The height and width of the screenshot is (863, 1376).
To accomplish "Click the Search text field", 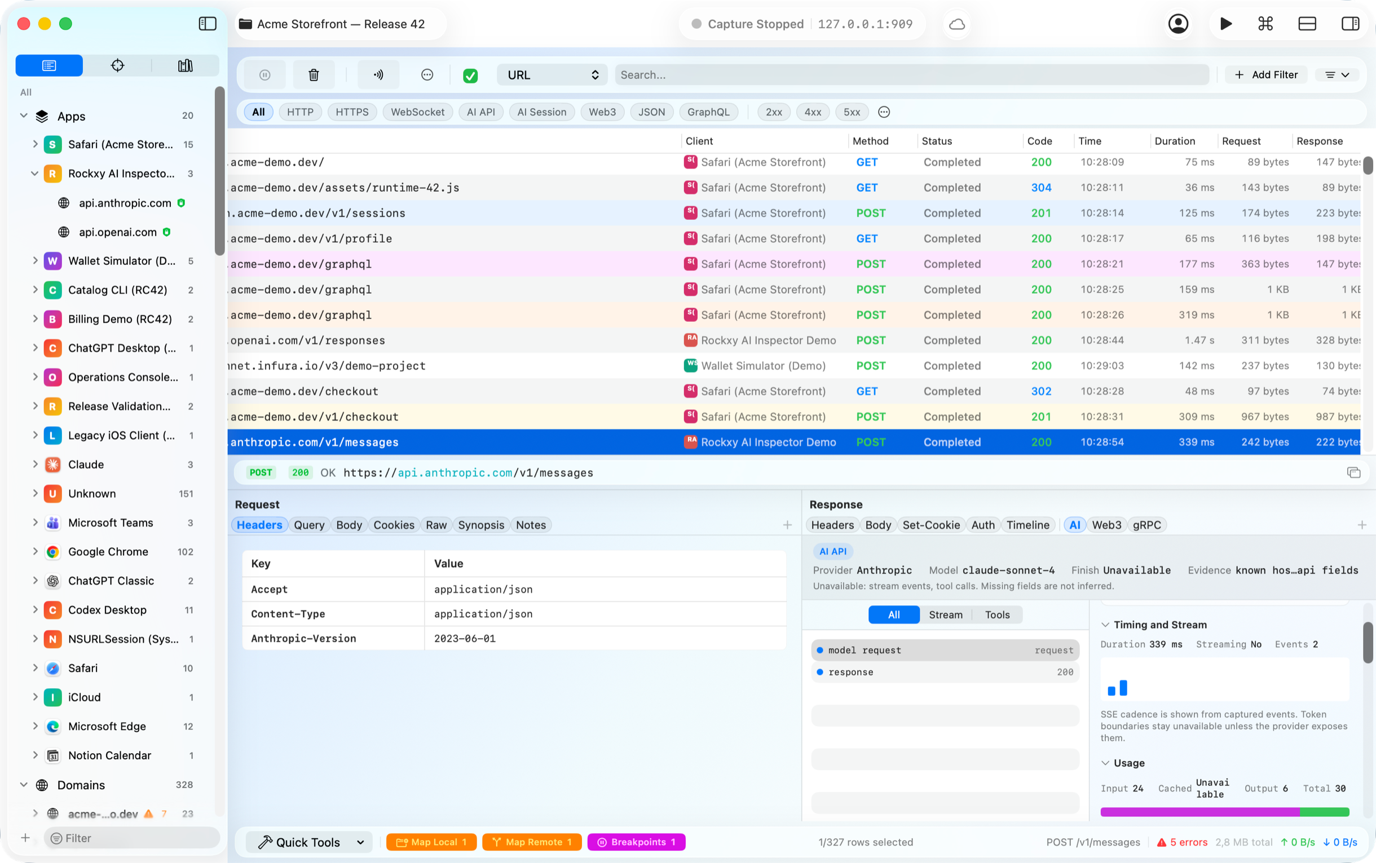I will (x=912, y=75).
